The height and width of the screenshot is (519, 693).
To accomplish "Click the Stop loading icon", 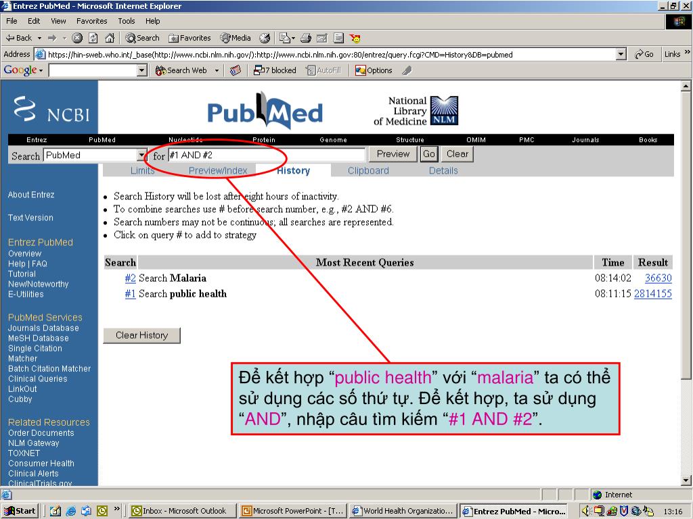I will coord(77,38).
